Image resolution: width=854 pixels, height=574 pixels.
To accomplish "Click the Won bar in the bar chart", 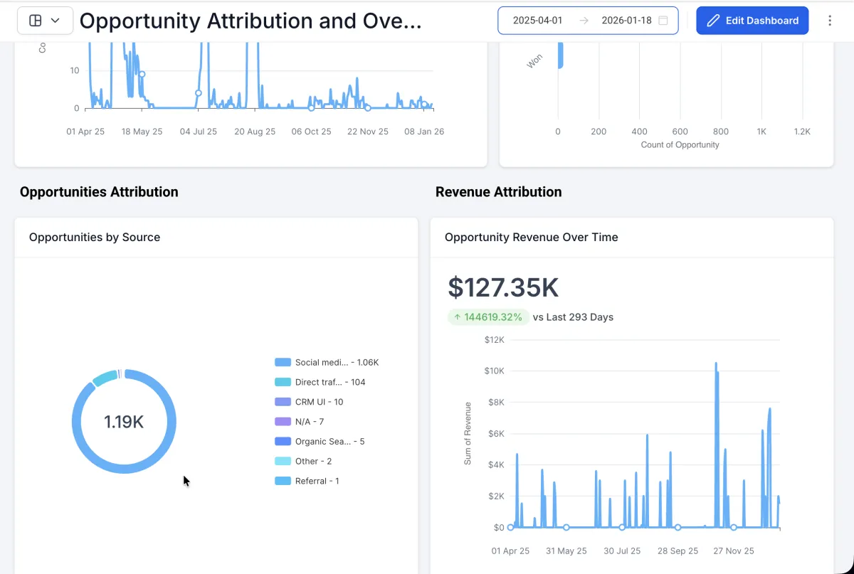I will 560,55.
